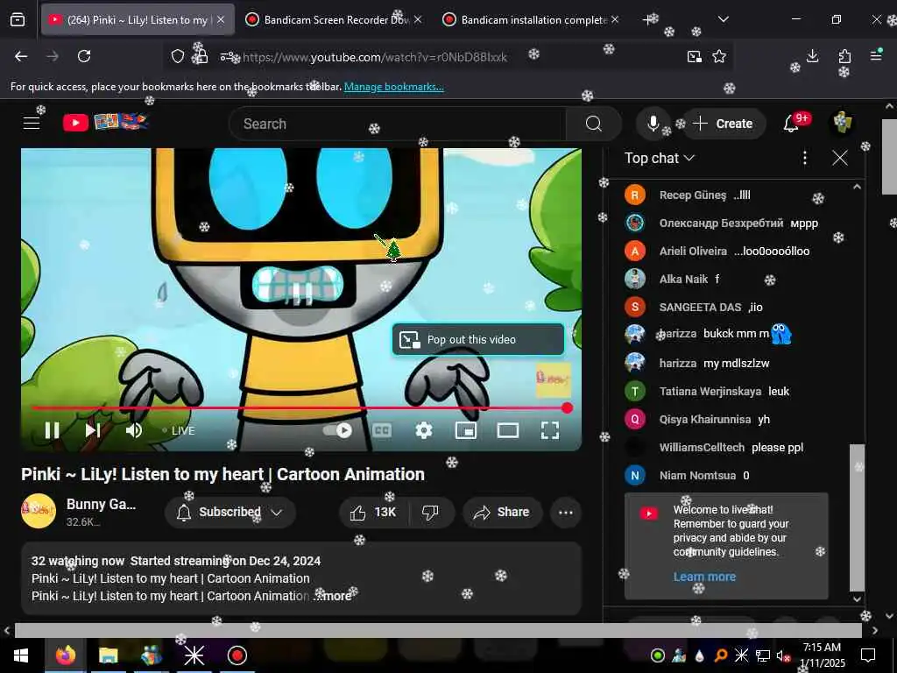Switch to theater mode
The height and width of the screenshot is (673, 897).
coord(508,430)
